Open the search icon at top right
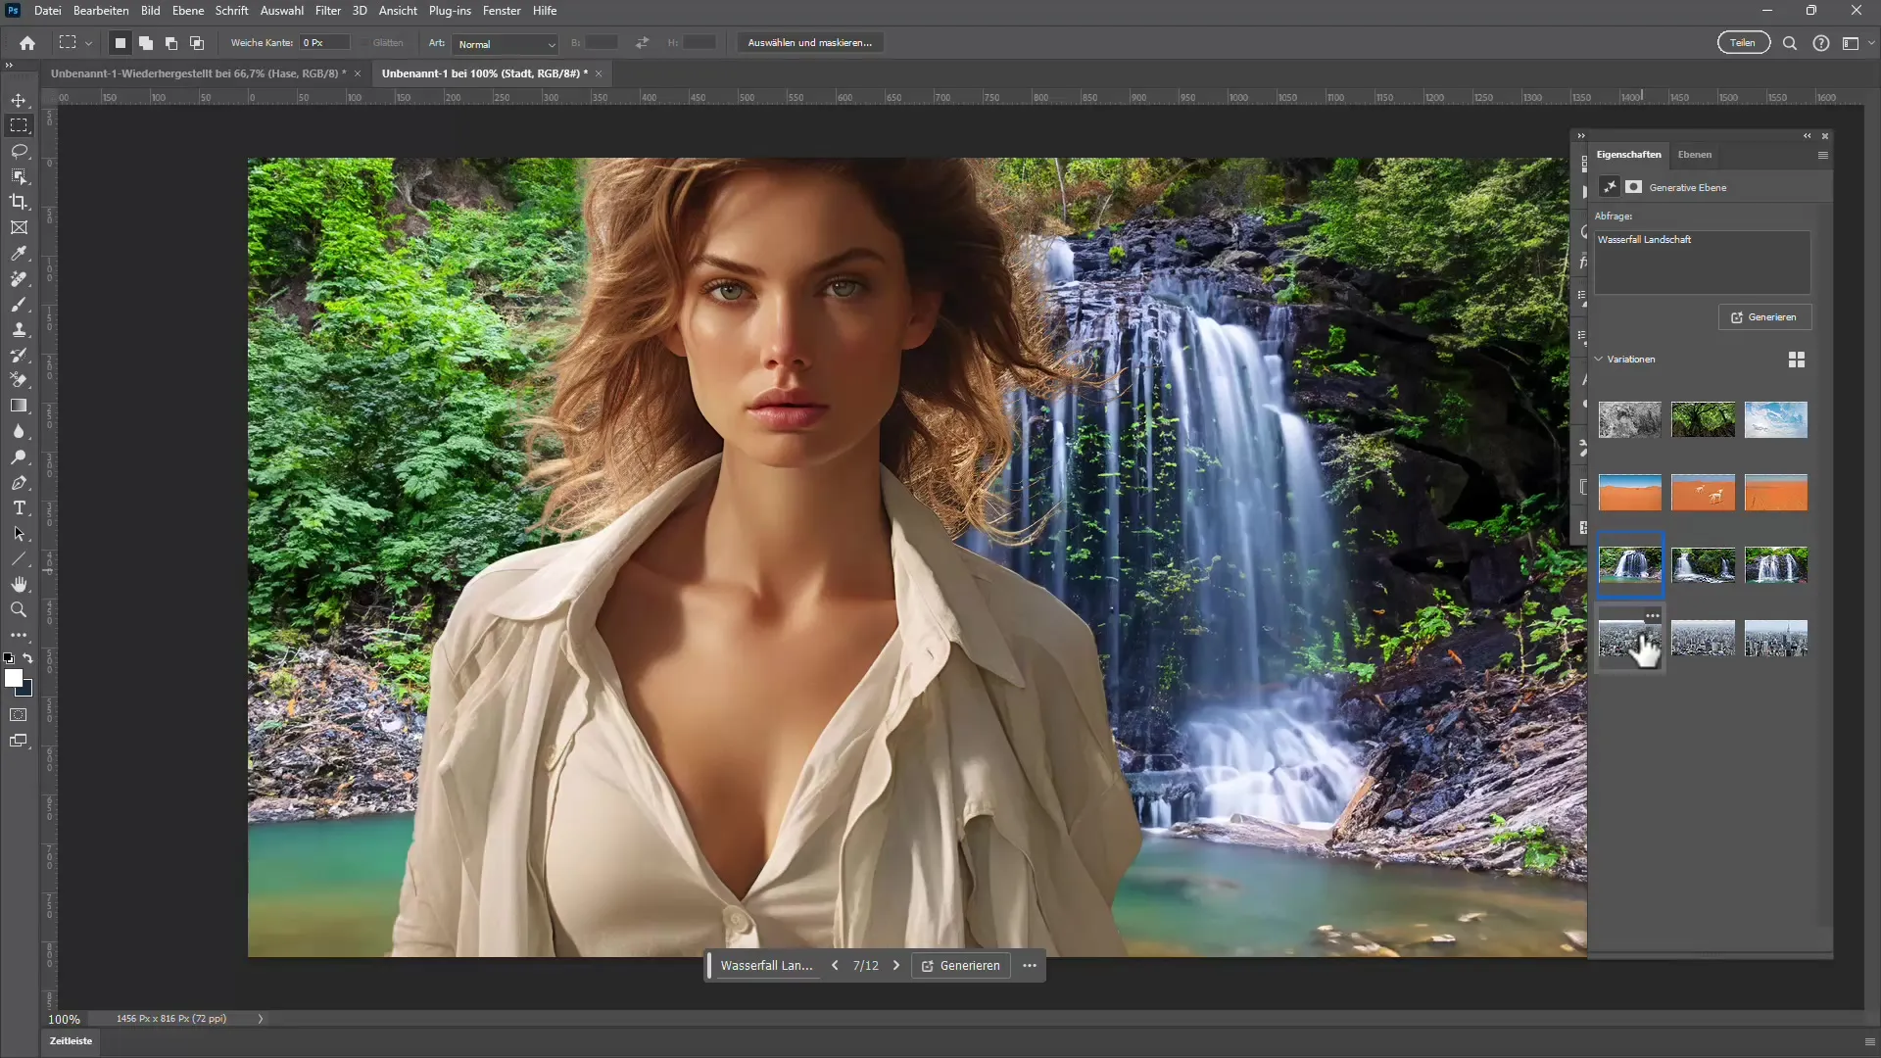Viewport: 1881px width, 1058px height. pyautogui.click(x=1790, y=43)
